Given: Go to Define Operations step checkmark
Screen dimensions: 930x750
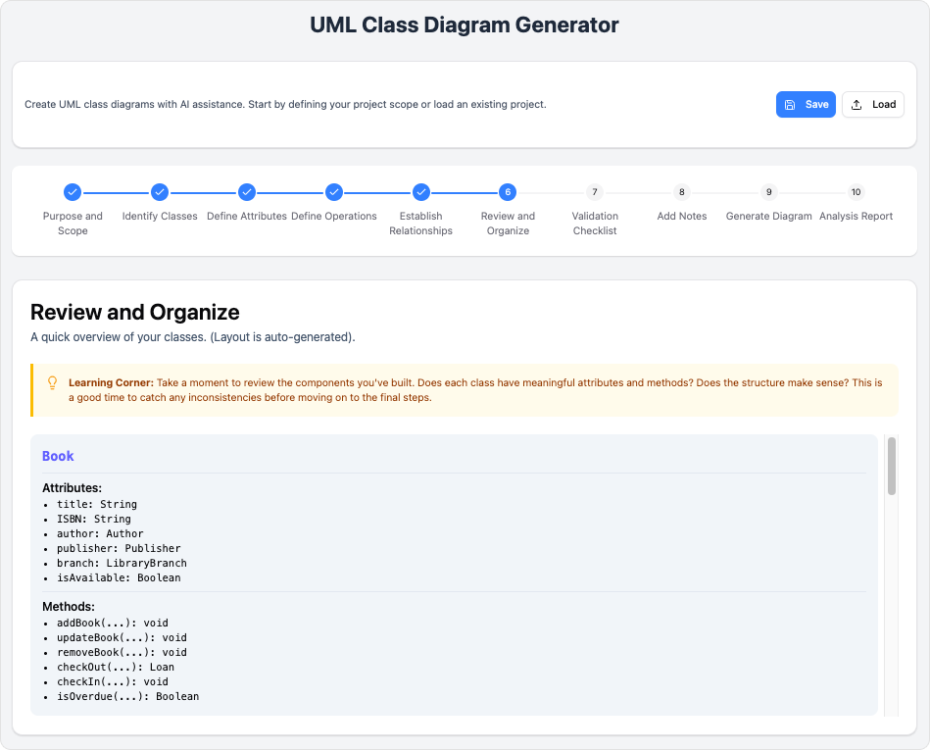Looking at the screenshot, I should point(334,192).
